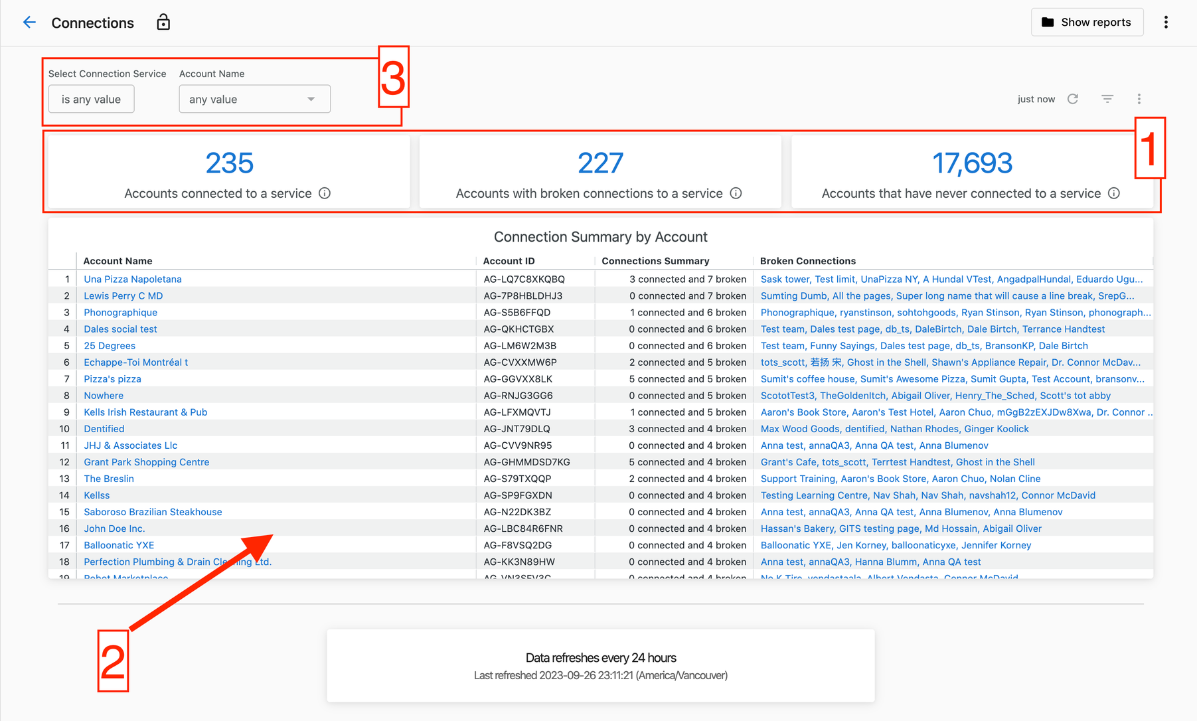Click info icon for never connected tile
The height and width of the screenshot is (721, 1197).
(x=1114, y=193)
